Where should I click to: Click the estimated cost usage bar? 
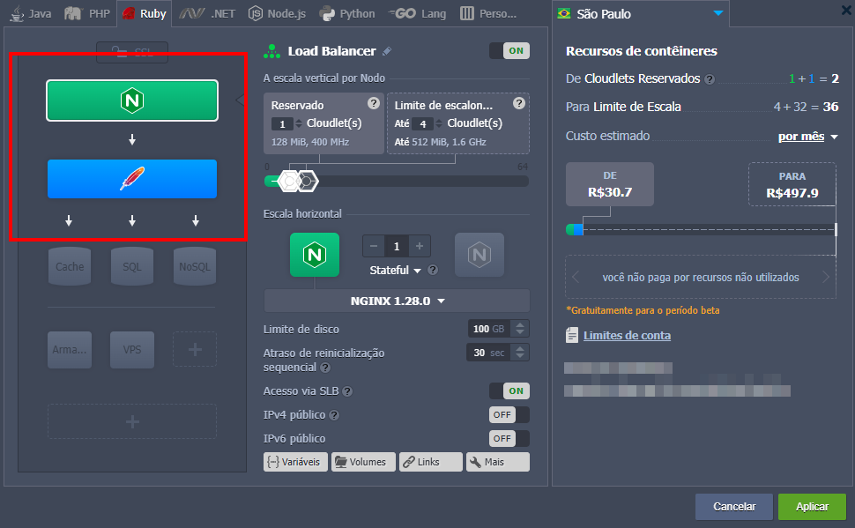702,230
